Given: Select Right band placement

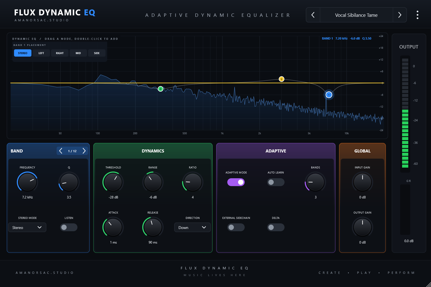Looking at the screenshot, I should [x=60, y=53].
